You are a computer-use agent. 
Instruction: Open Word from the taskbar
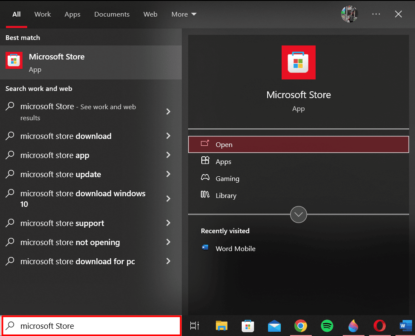[406, 326]
